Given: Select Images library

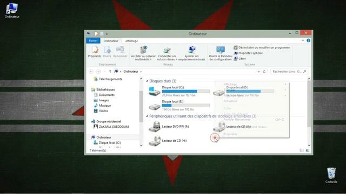Looking at the screenshot, I should [x=101, y=100].
